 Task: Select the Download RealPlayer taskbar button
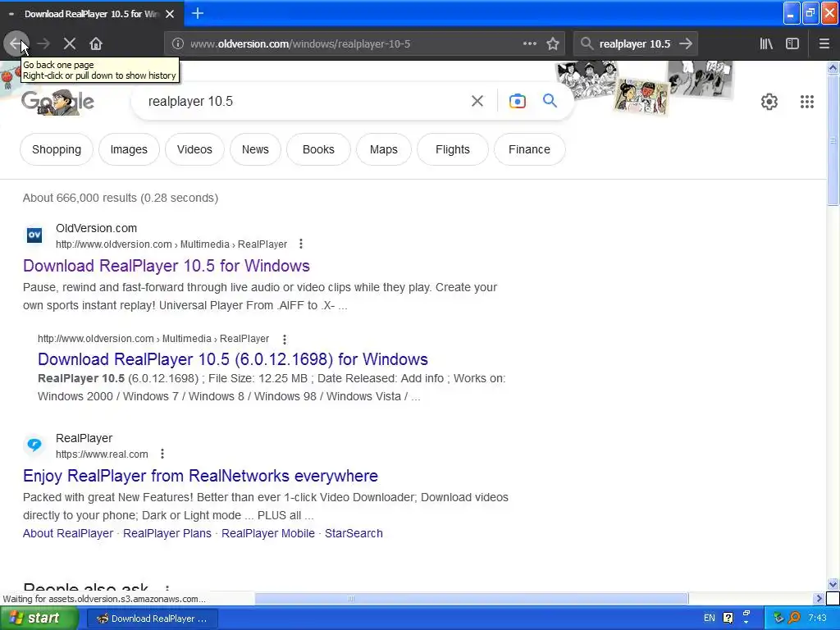pyautogui.click(x=152, y=619)
